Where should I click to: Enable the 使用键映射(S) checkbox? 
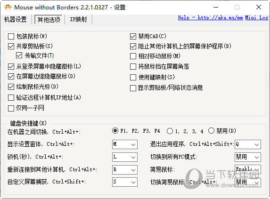coord(133,77)
